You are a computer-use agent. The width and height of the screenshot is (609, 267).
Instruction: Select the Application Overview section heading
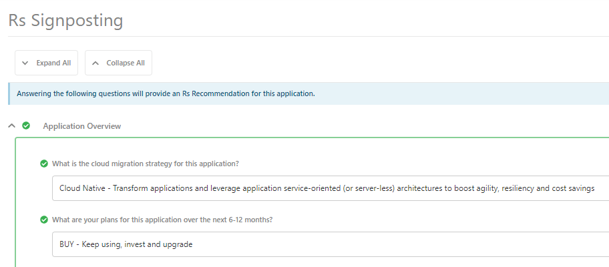pyautogui.click(x=82, y=125)
